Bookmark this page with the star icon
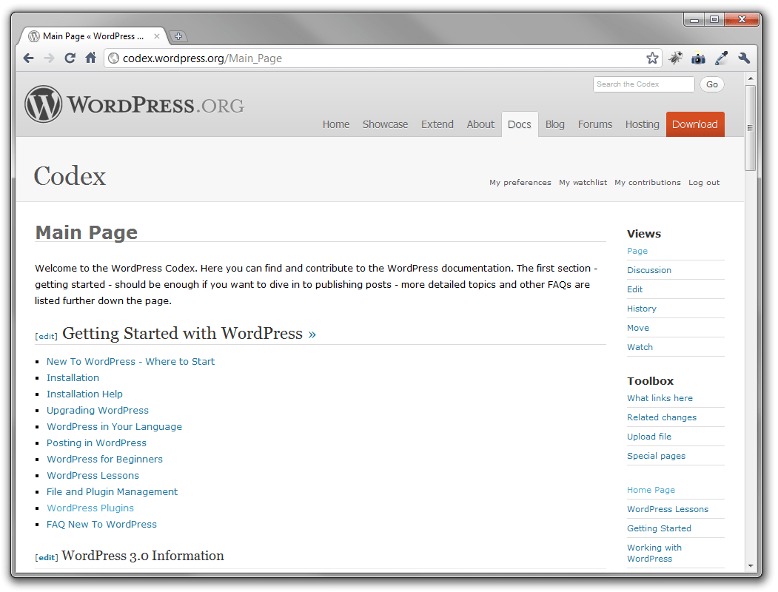Image resolution: width=778 pixels, height=592 pixels. [x=652, y=58]
